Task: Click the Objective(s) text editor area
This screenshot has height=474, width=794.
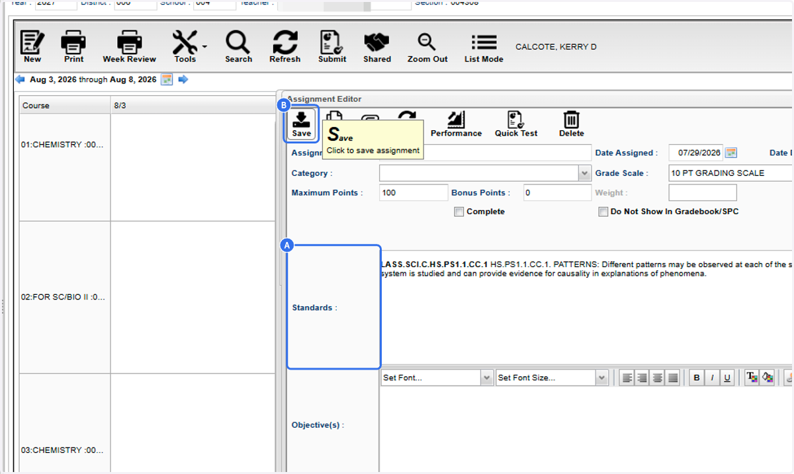Action: (586, 430)
